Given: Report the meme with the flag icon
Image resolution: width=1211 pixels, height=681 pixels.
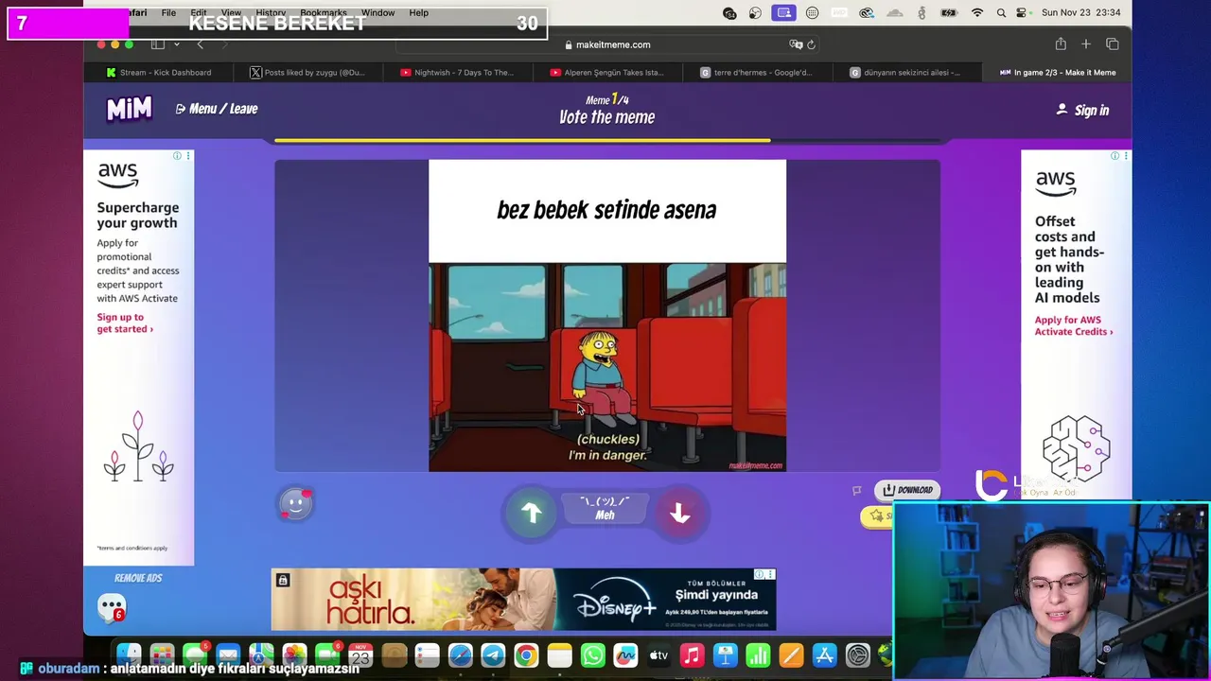Looking at the screenshot, I should click(x=856, y=490).
